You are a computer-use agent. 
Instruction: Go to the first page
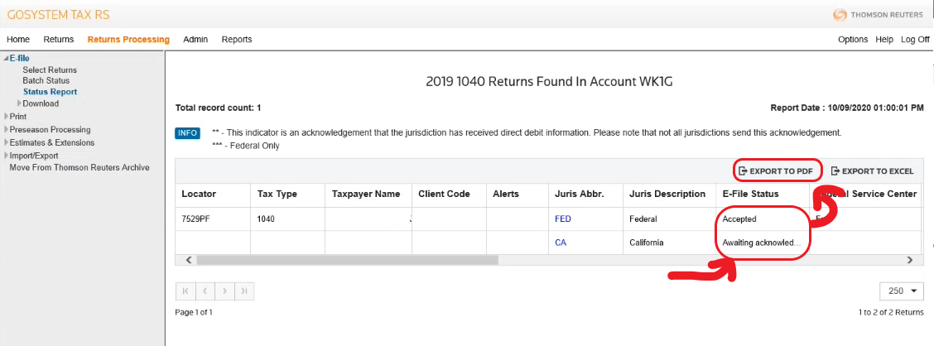coord(185,291)
